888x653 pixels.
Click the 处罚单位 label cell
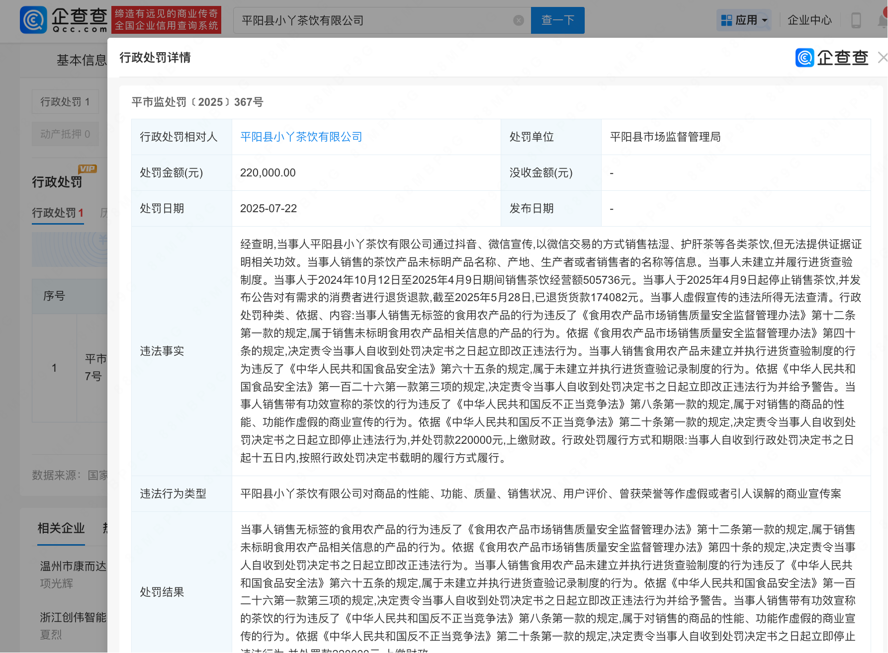[551, 137]
